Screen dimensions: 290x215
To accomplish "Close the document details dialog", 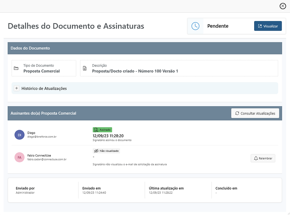I will 282,6.
